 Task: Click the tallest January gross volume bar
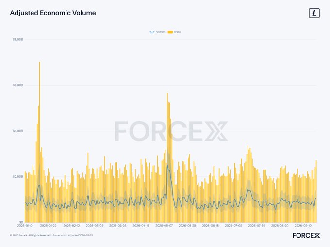pyautogui.click(x=40, y=142)
